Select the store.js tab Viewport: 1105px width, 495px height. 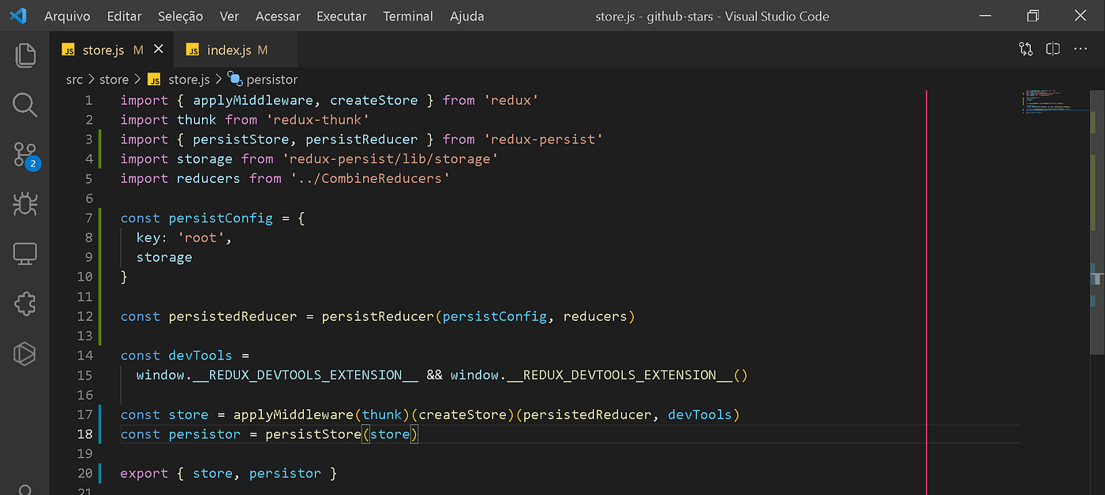point(111,50)
